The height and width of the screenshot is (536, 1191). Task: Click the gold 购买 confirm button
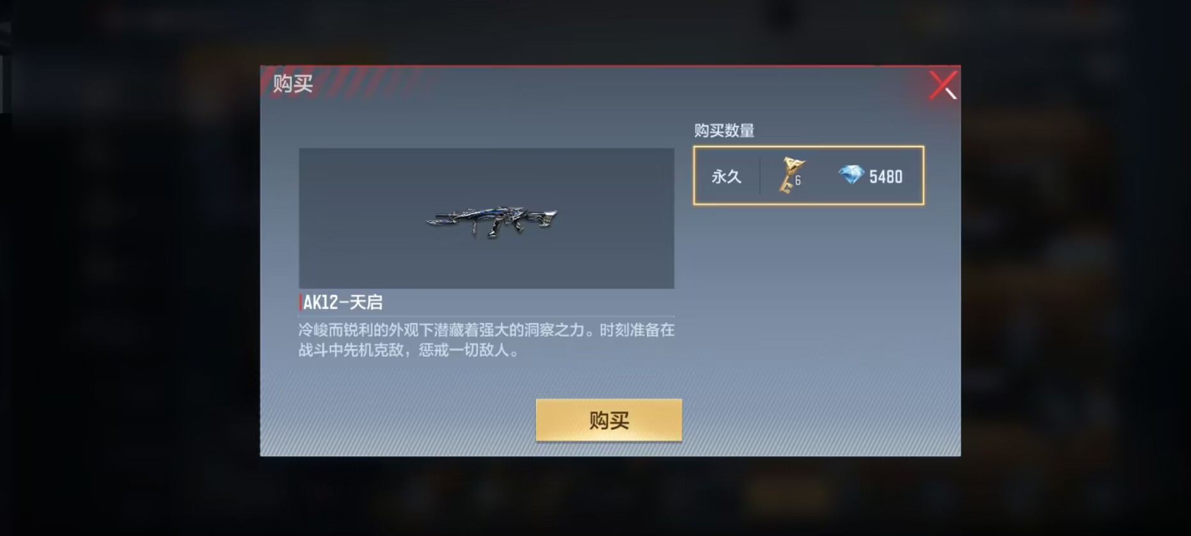[609, 420]
